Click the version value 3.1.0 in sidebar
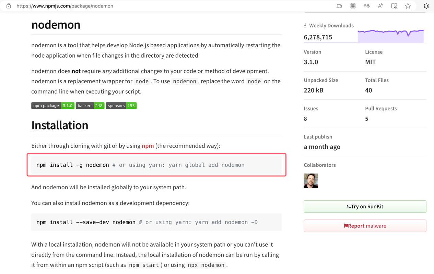The width and height of the screenshot is (434, 274). tap(311, 62)
